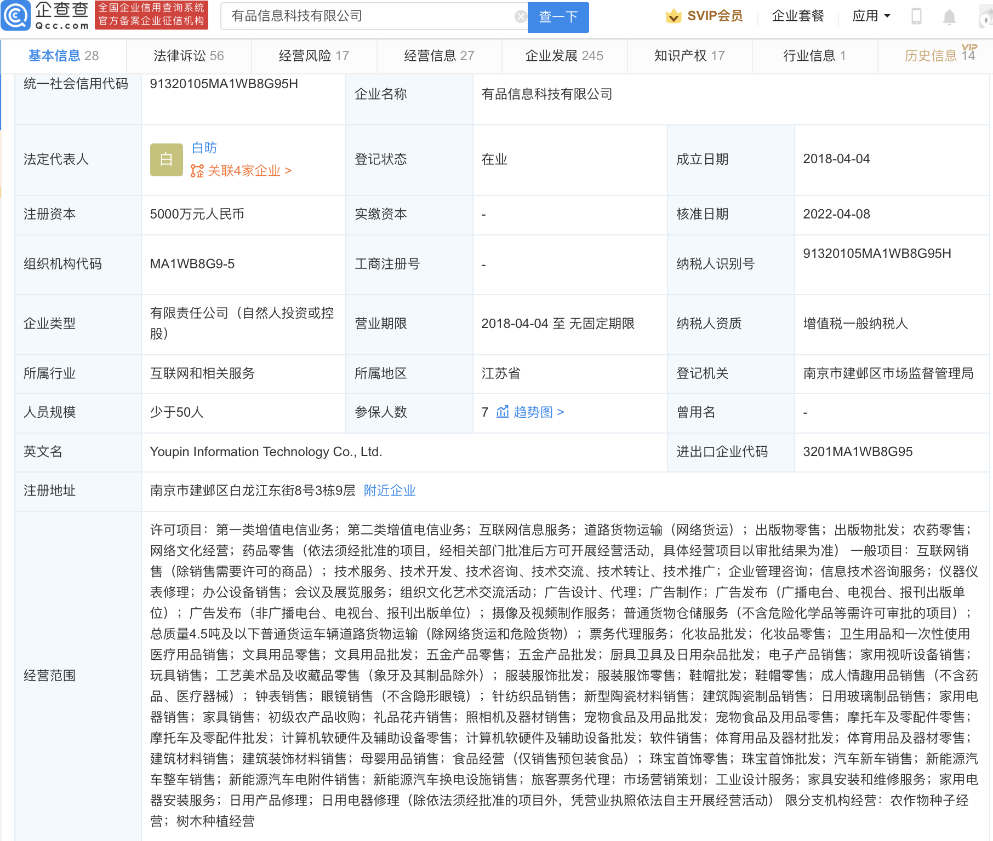Select the credit code 91320105MA1WB8G95H under 统一社会信用代码

(x=224, y=84)
